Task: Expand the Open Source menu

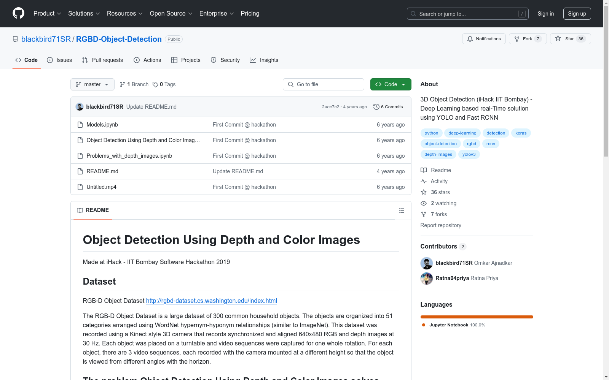Action: coord(171,14)
